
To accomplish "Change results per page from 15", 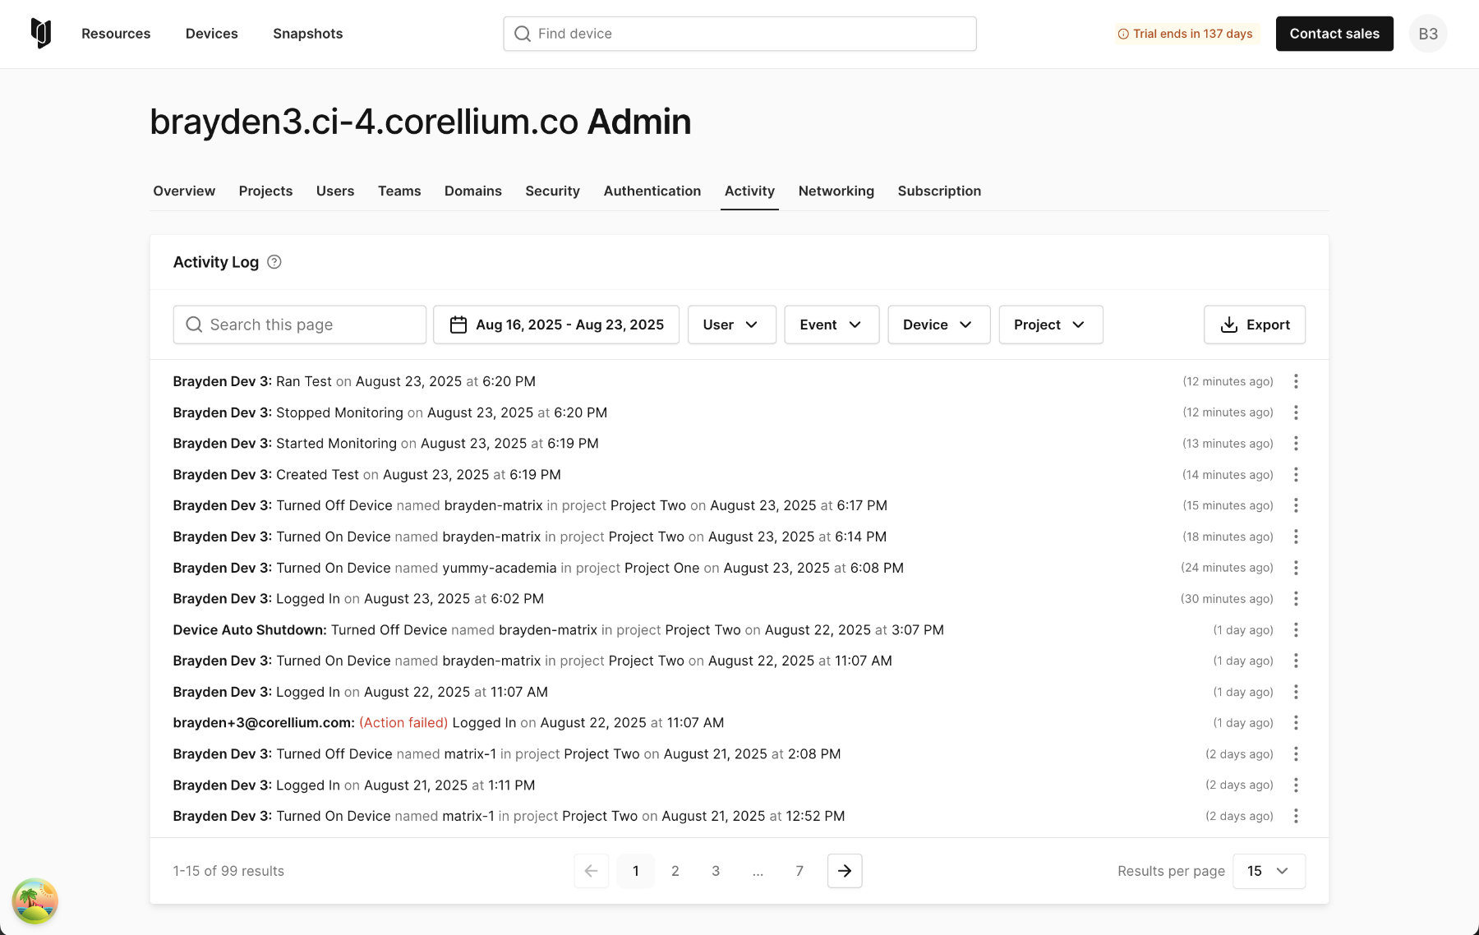I will click(x=1269, y=871).
